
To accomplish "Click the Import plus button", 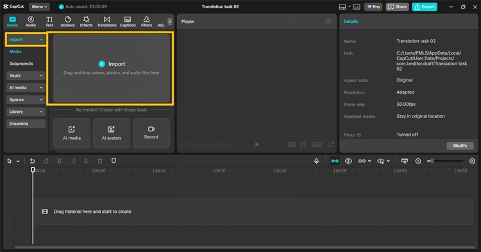I will pos(101,63).
